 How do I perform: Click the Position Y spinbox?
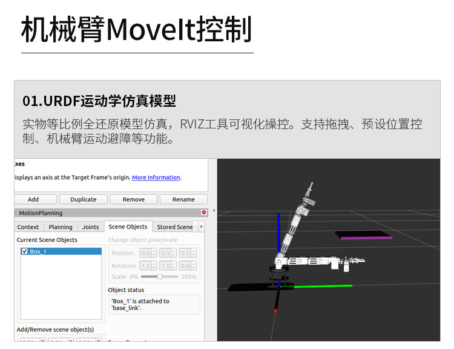coord(168,253)
